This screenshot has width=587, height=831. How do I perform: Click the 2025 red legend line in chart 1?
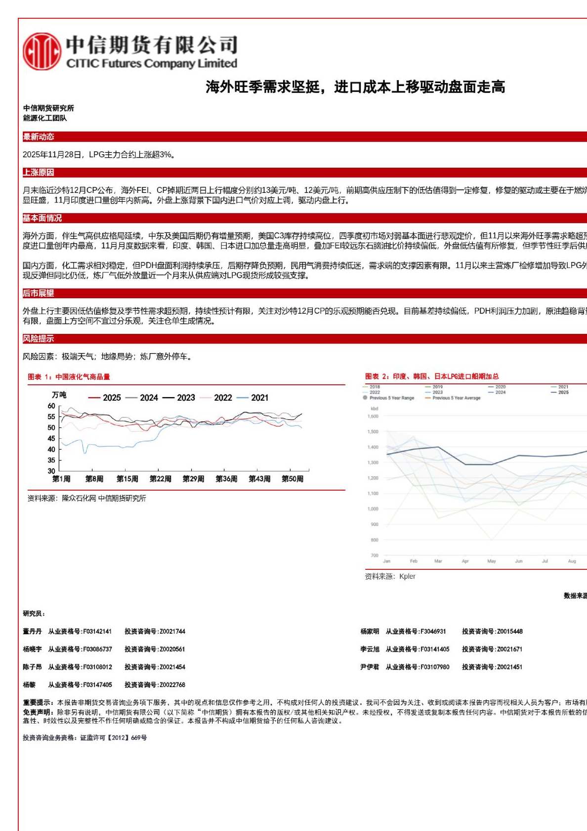(94, 398)
